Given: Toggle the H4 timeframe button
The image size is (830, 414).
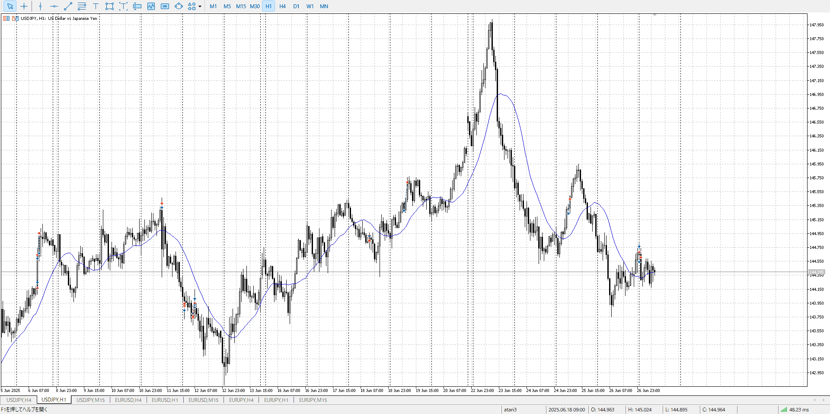Looking at the screenshot, I should coord(282,6).
